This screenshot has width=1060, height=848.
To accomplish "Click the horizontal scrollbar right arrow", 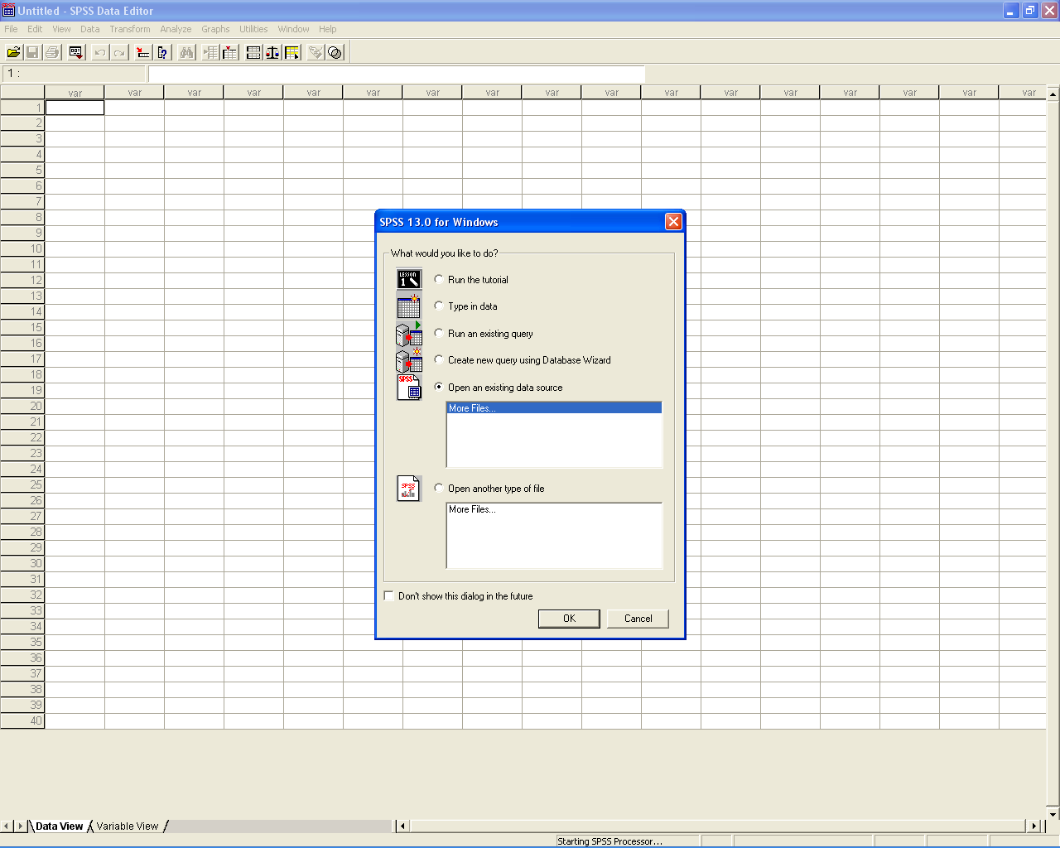I will pyautogui.click(x=1033, y=826).
